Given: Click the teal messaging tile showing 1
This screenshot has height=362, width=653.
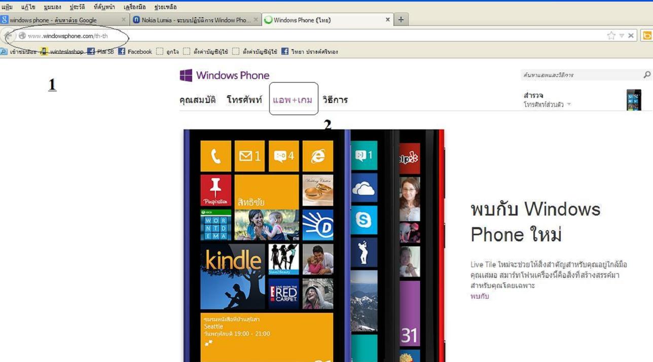Looking at the screenshot, I should coord(365,156).
